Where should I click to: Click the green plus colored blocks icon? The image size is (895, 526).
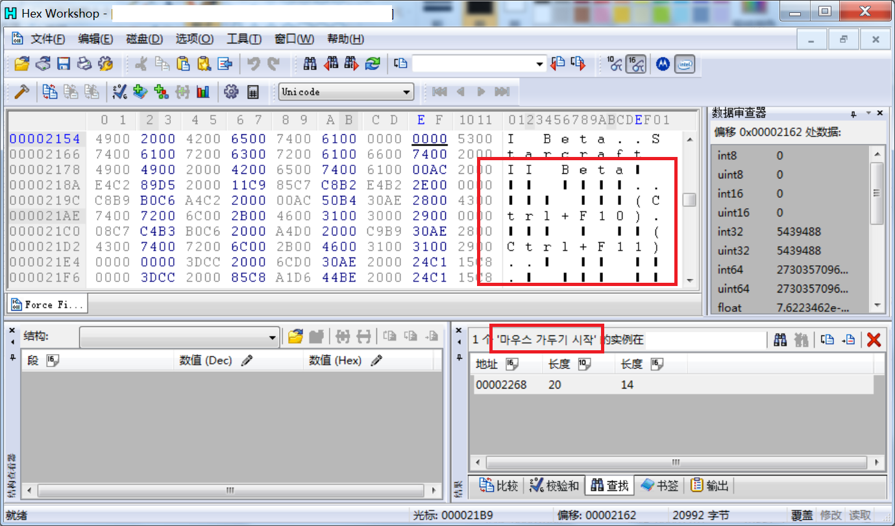click(161, 91)
